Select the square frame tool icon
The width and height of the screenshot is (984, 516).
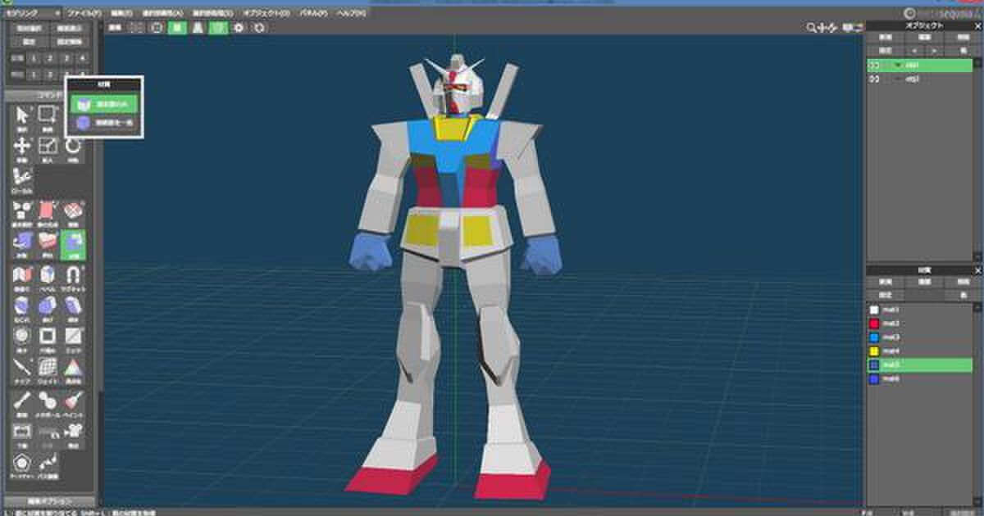click(48, 339)
